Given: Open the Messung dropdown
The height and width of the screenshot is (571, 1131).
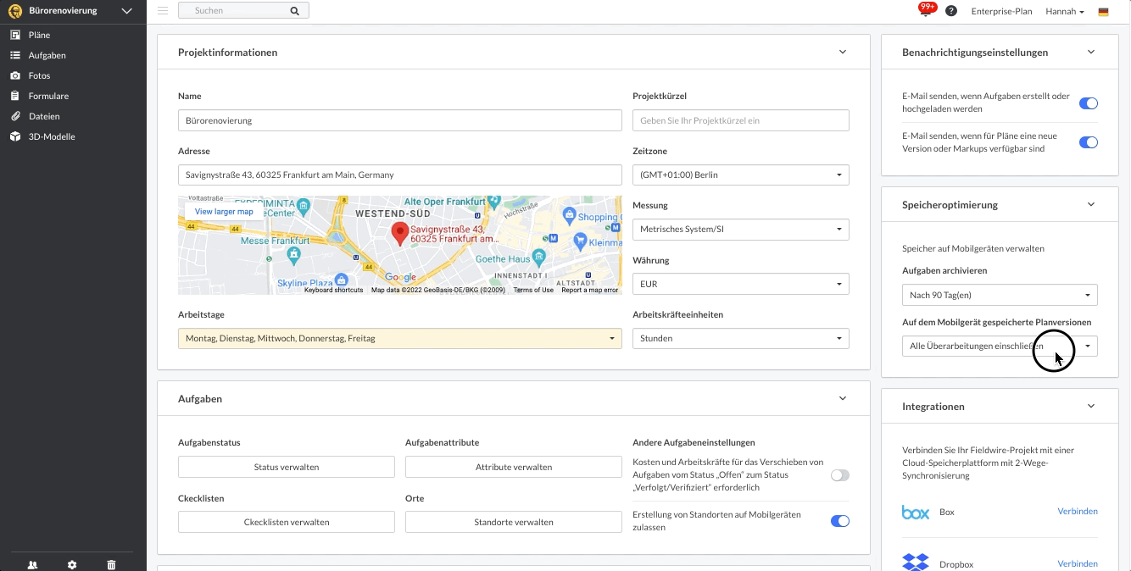Looking at the screenshot, I should 741,229.
